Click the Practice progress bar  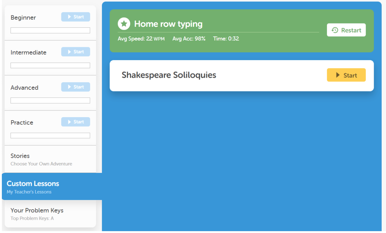(50, 135)
